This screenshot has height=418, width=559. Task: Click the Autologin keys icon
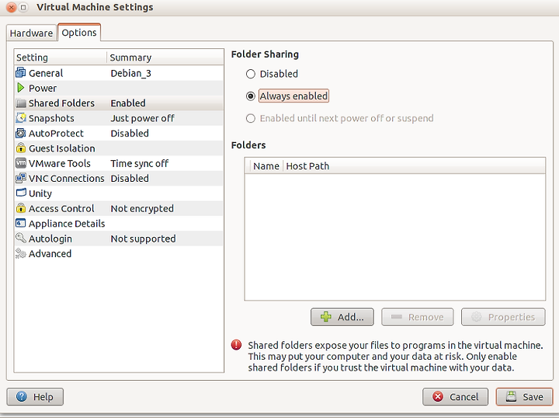[21, 239]
